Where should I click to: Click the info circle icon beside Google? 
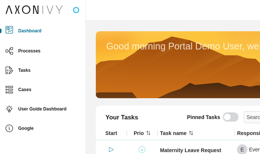pyautogui.click(x=9, y=128)
